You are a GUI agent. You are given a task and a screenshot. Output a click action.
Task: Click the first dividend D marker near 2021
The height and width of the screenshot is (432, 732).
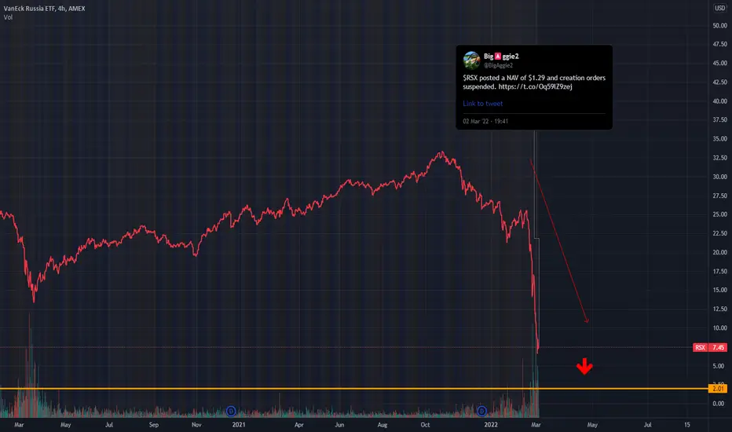click(x=231, y=411)
